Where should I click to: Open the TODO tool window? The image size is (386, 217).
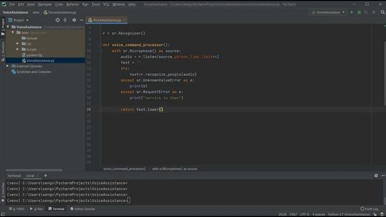pyautogui.click(x=17, y=209)
